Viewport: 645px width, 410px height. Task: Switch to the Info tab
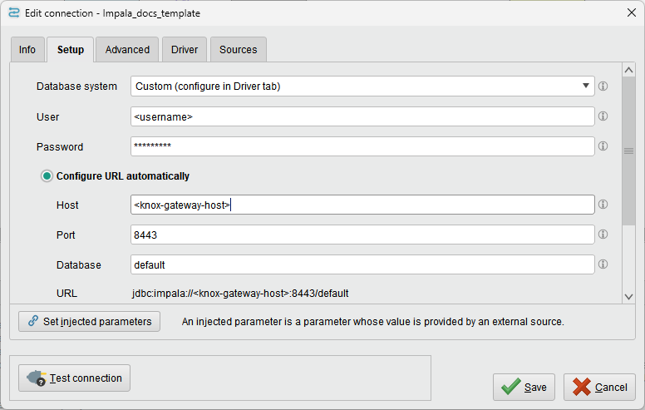[27, 50]
